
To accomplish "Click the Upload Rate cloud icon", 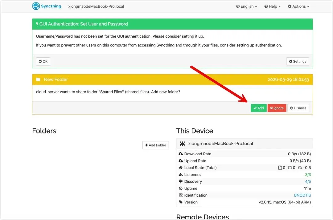I will tap(181, 161).
